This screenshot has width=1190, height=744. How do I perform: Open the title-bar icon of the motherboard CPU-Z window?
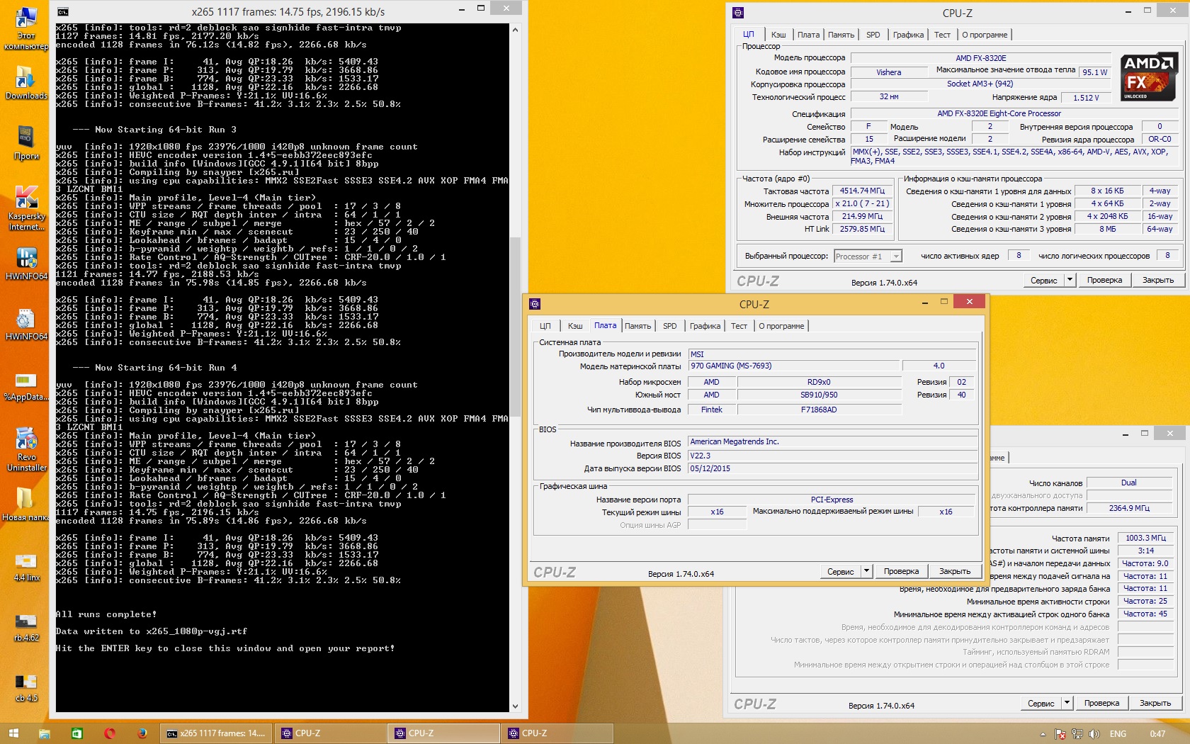coord(535,304)
